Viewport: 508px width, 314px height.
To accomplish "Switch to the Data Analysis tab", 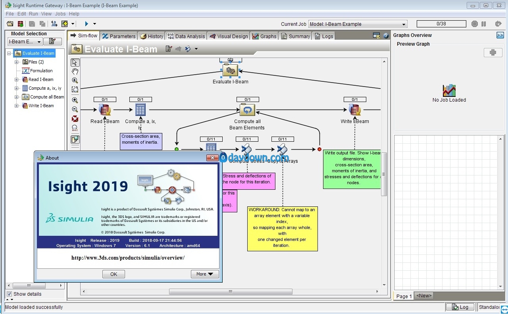I will click(x=186, y=36).
